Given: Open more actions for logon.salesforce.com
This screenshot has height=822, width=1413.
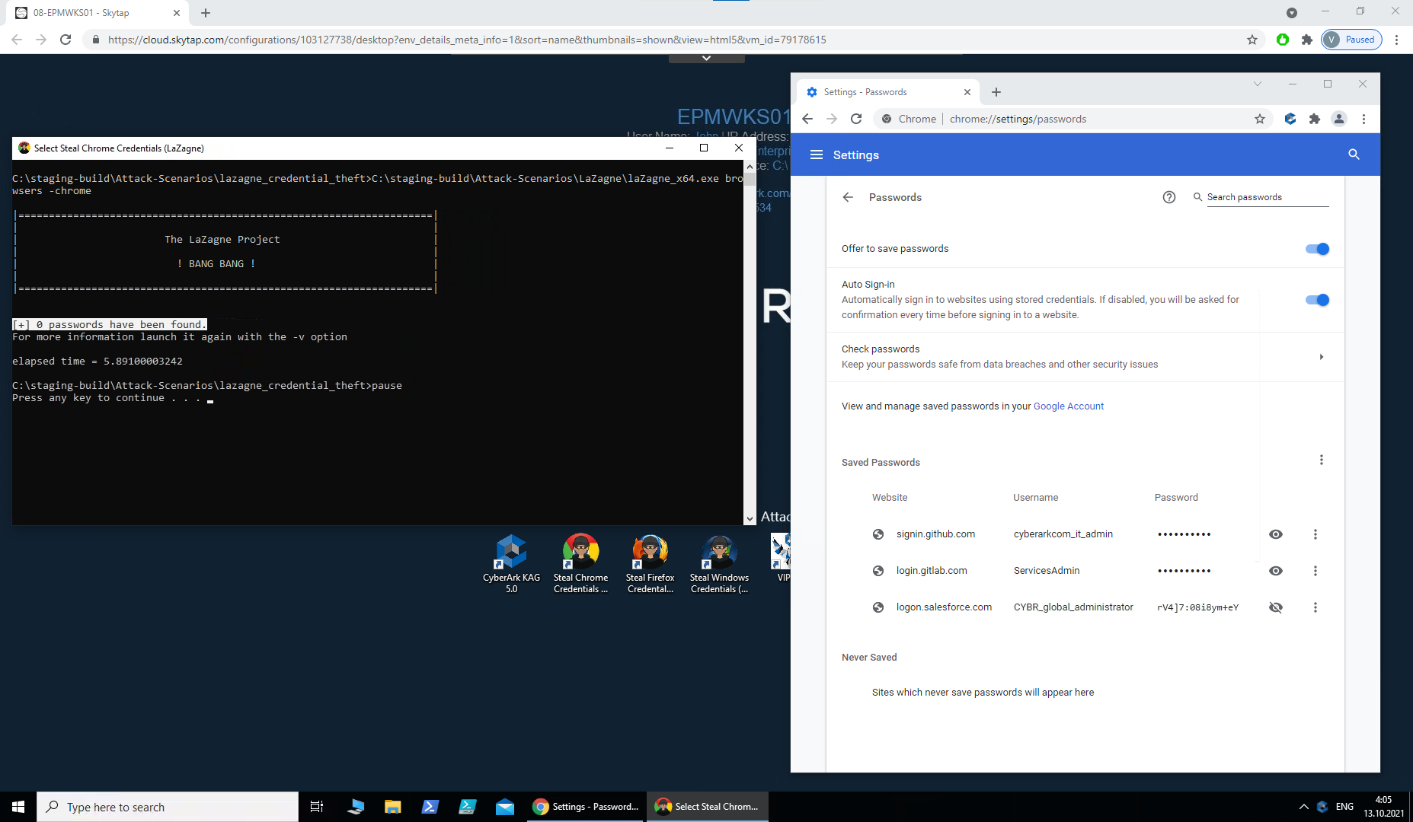Looking at the screenshot, I should pyautogui.click(x=1315, y=607).
